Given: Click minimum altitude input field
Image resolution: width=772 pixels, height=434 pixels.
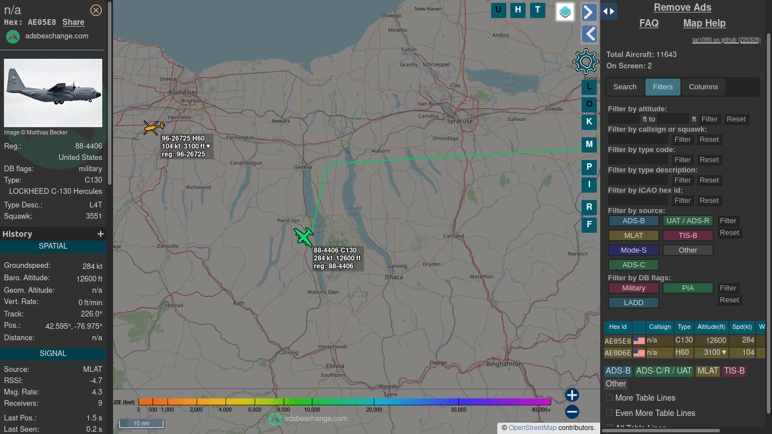Looking at the screenshot, I should click(624, 119).
